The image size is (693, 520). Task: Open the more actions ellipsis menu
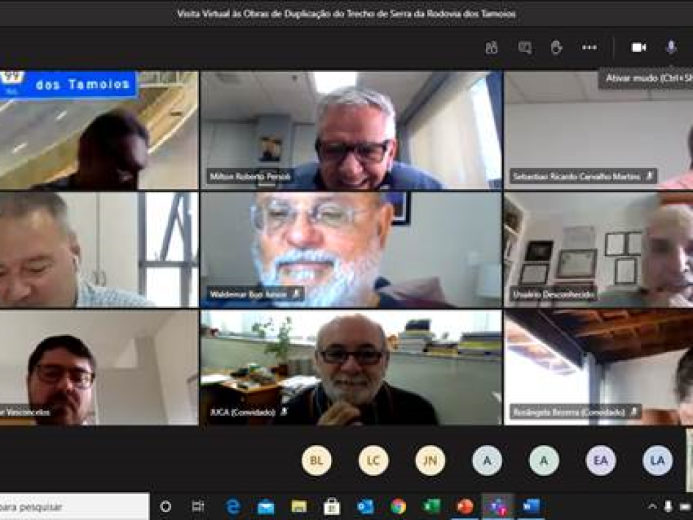(x=589, y=47)
